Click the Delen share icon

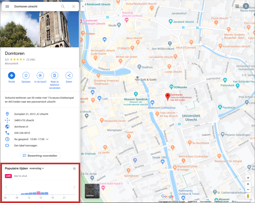click(x=69, y=75)
